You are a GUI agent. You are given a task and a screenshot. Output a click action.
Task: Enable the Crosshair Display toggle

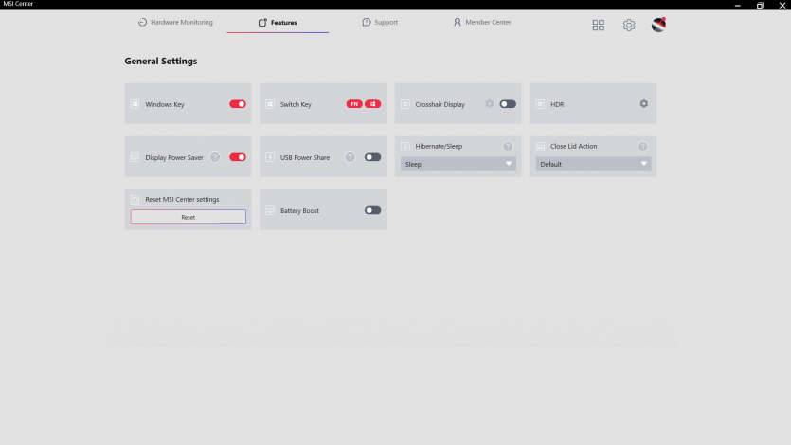point(508,104)
